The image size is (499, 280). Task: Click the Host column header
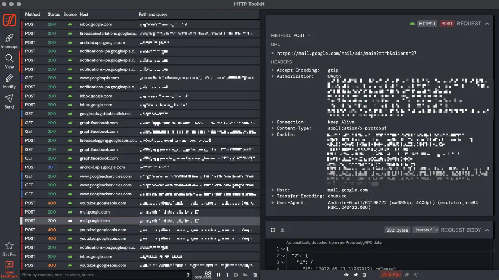(x=84, y=15)
